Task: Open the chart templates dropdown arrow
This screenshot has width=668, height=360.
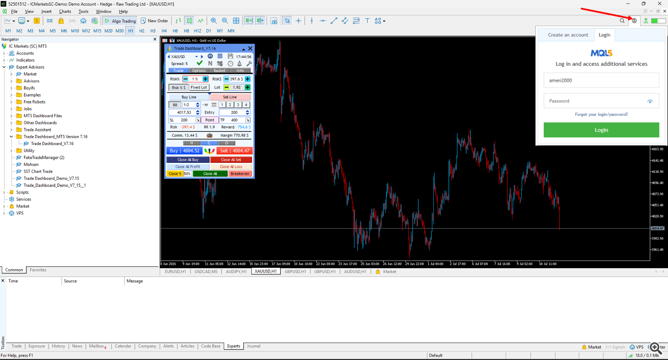Action: (x=28, y=20)
